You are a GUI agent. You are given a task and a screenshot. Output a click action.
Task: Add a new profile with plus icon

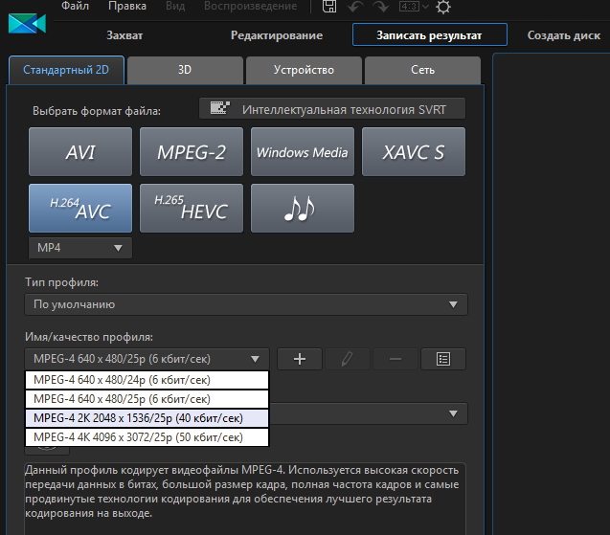click(300, 359)
